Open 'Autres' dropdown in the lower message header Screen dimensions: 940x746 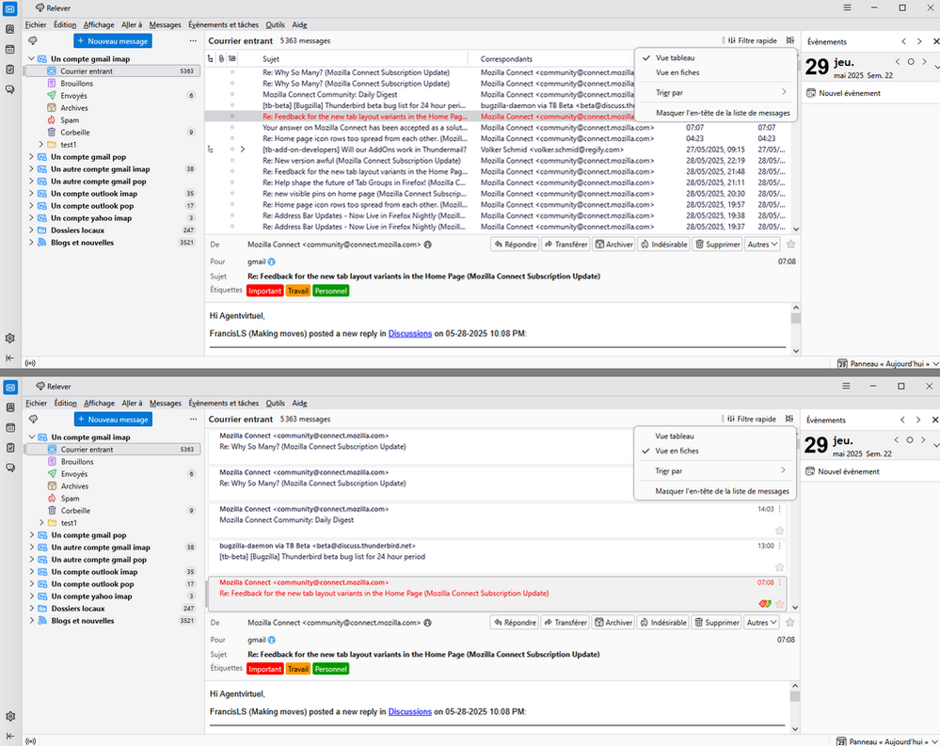pos(761,623)
